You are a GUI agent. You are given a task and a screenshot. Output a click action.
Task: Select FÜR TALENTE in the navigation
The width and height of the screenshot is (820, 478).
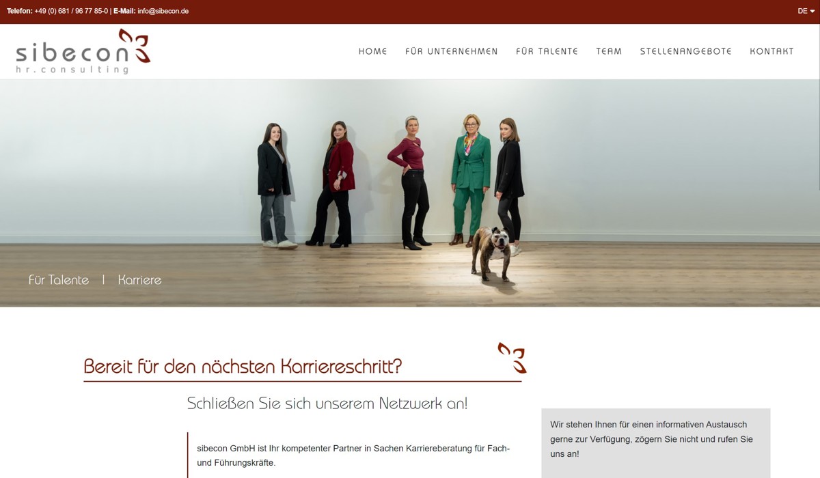pyautogui.click(x=547, y=51)
